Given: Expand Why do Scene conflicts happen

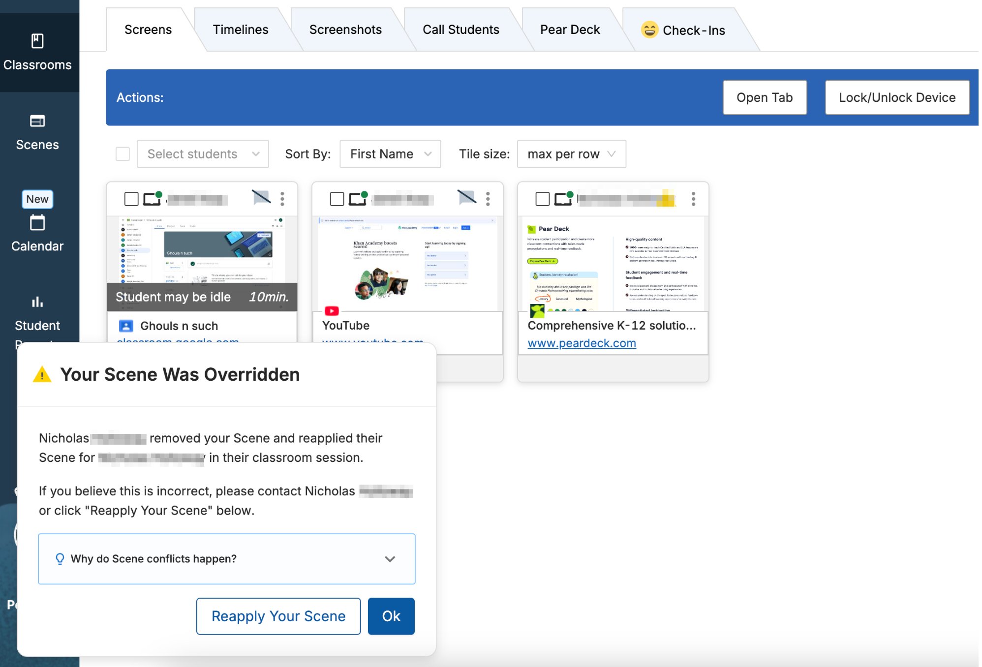Looking at the screenshot, I should point(227,559).
